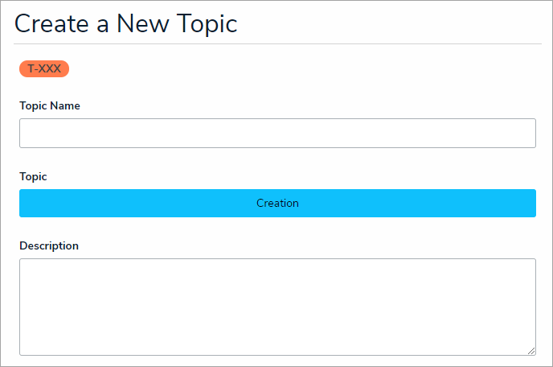Click the Topic Name input field
The image size is (553, 367).
(277, 134)
